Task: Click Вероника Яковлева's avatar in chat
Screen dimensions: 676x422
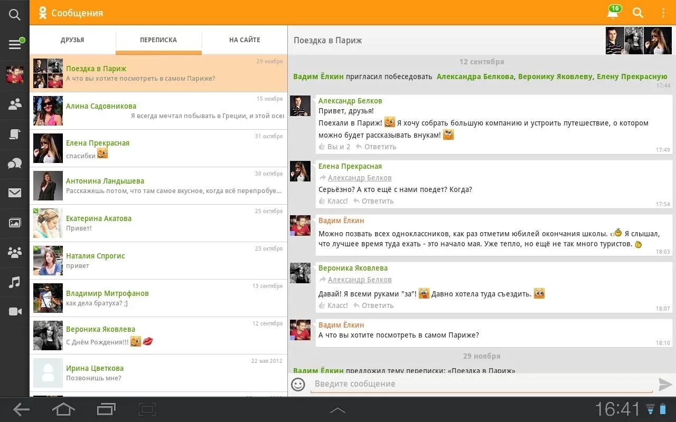Action: (x=300, y=273)
